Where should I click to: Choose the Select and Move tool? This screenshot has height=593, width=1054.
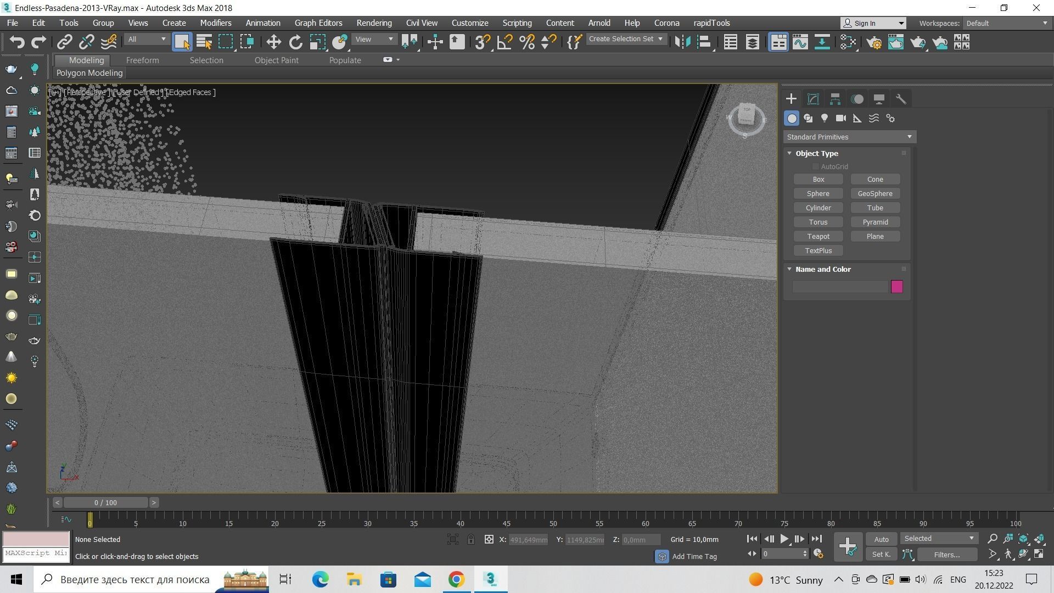(x=273, y=42)
